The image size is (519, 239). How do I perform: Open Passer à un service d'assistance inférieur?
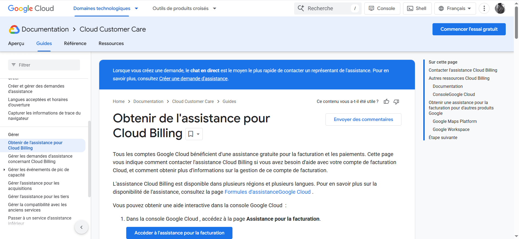tap(40, 221)
